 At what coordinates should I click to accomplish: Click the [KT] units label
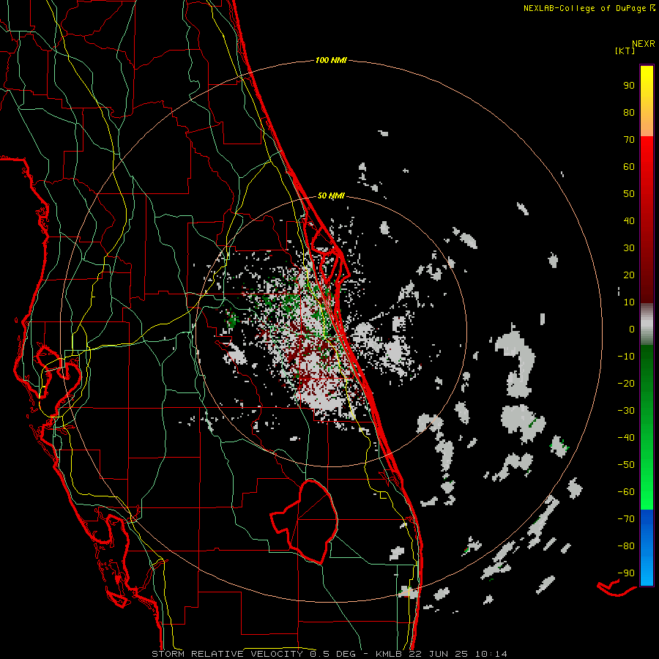[625, 51]
